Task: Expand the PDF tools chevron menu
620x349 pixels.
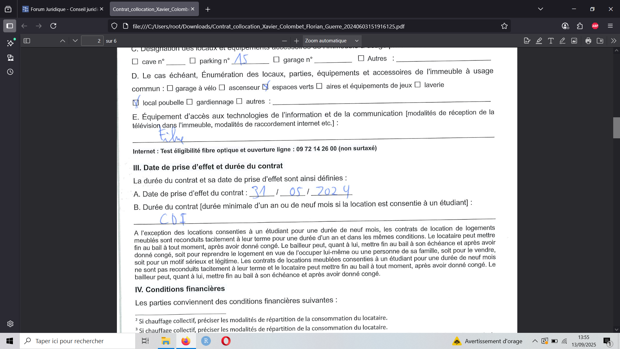Action: pyautogui.click(x=614, y=41)
